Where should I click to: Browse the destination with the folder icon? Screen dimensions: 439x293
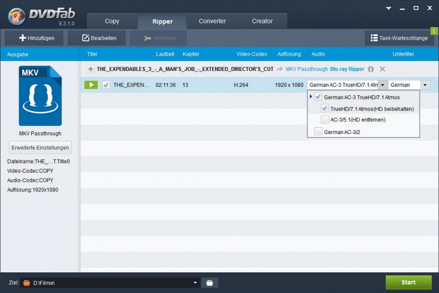[209, 282]
